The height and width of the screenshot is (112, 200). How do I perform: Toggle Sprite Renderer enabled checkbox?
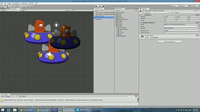(x=143, y=23)
